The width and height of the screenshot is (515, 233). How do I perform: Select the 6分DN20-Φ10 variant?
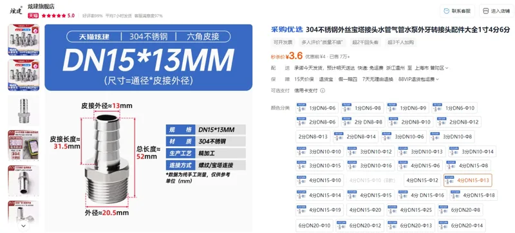click(314, 225)
